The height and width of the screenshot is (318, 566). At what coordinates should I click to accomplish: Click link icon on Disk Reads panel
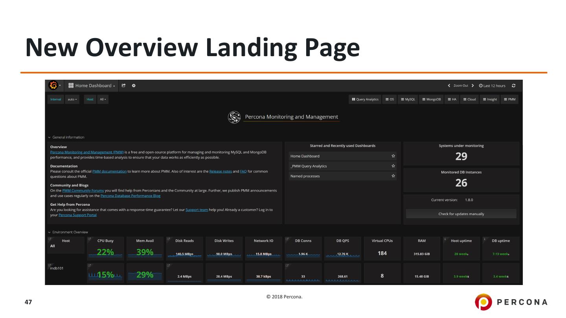(x=169, y=239)
